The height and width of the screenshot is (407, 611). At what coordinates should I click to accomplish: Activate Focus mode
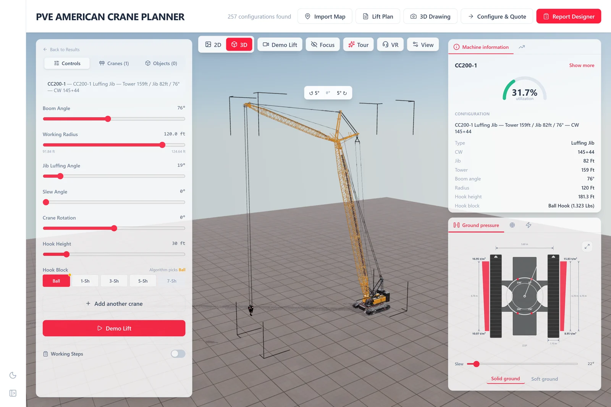[323, 45]
